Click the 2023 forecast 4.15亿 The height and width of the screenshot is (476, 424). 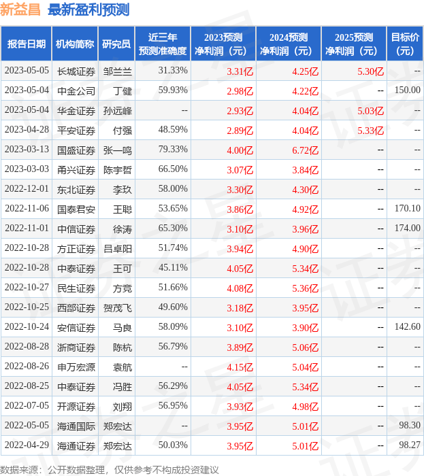(x=240, y=368)
